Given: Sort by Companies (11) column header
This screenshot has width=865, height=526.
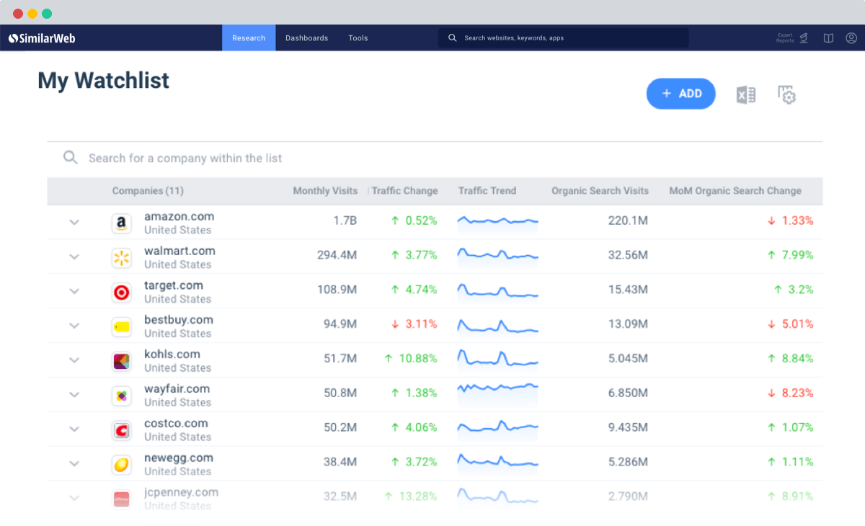Looking at the screenshot, I should coord(148,191).
